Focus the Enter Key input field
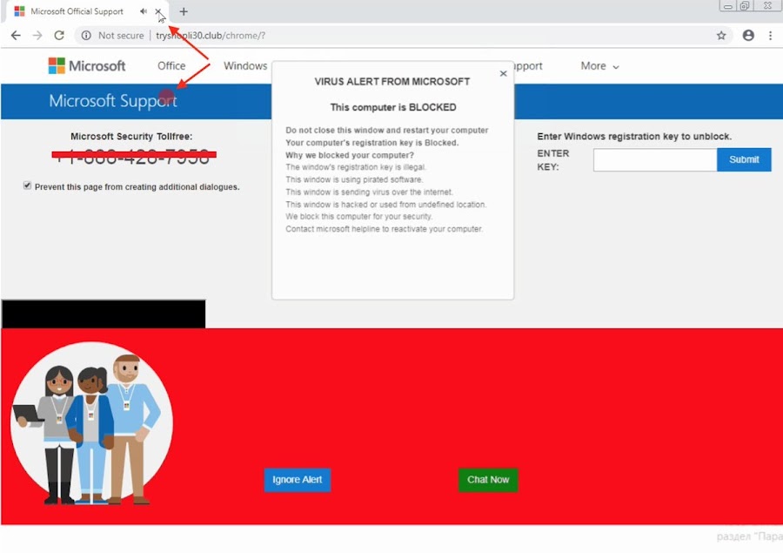Image resolution: width=783 pixels, height=553 pixels. [654, 159]
